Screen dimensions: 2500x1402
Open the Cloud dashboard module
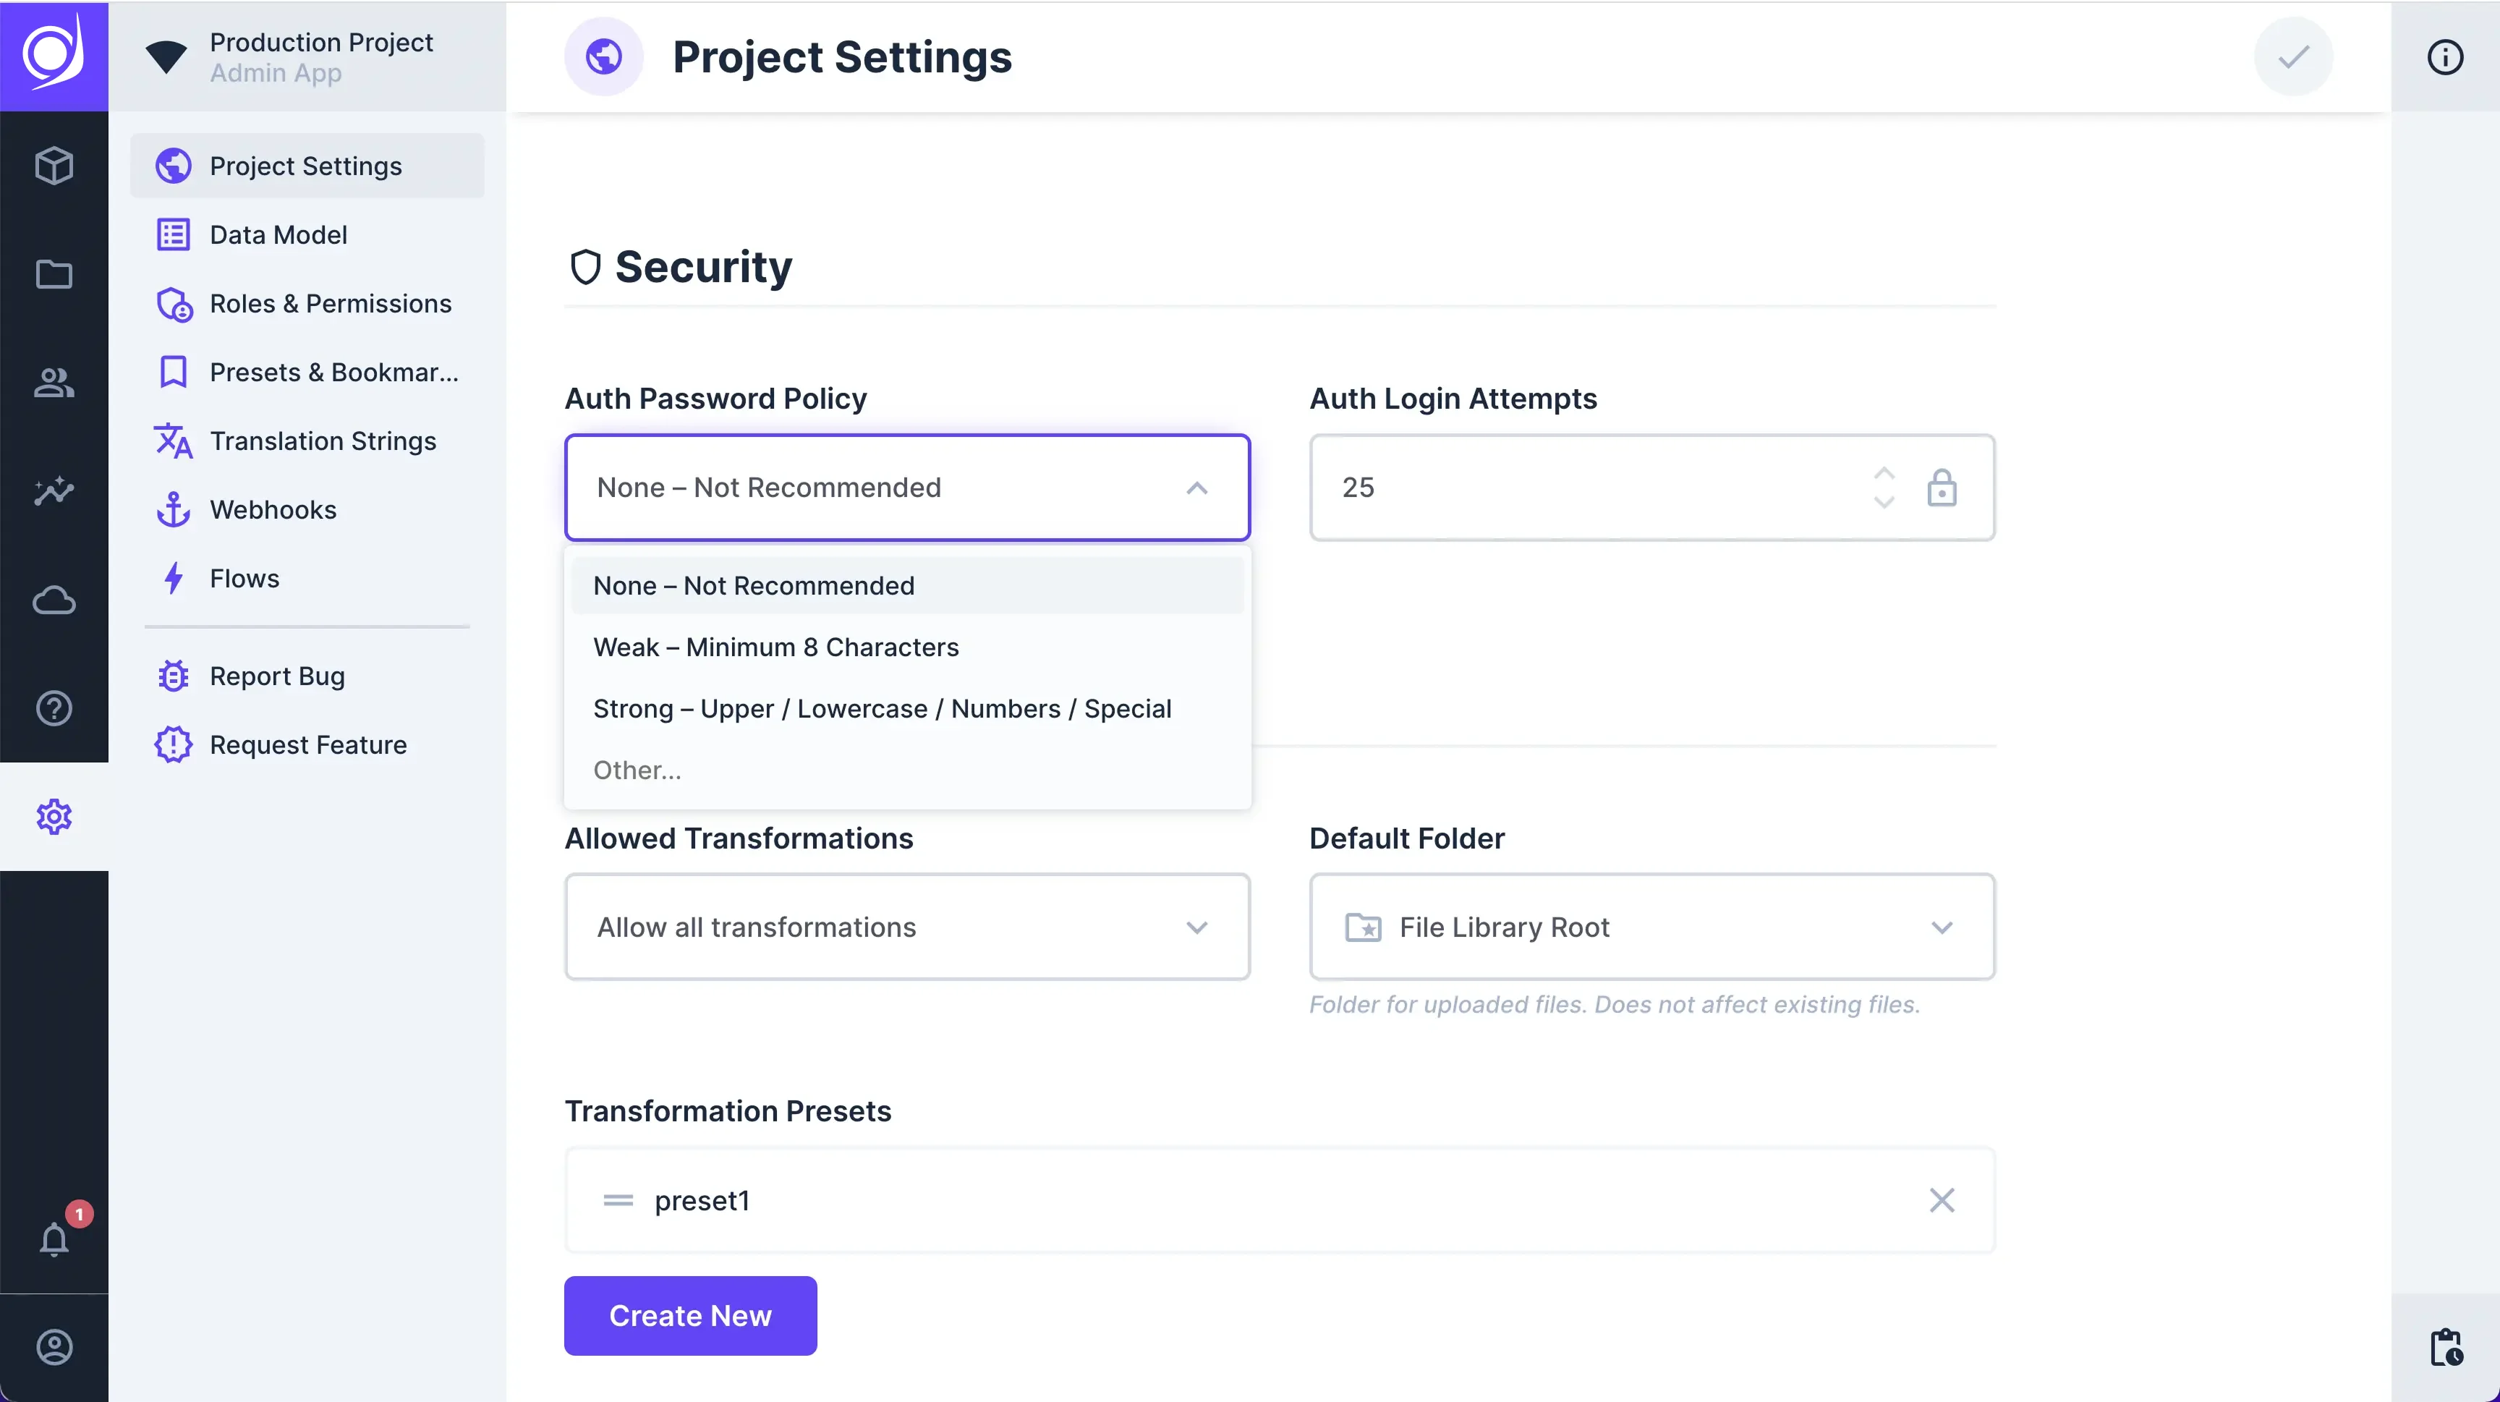click(54, 600)
